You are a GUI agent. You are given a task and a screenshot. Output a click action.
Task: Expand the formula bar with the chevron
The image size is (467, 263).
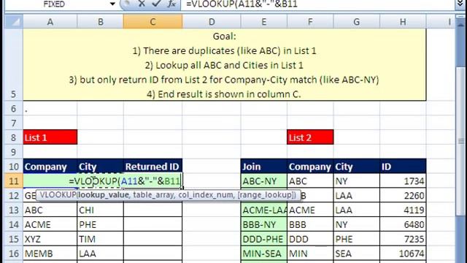pos(460,4)
